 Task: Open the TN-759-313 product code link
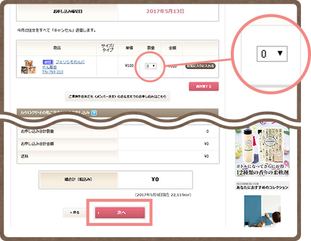click(x=53, y=72)
